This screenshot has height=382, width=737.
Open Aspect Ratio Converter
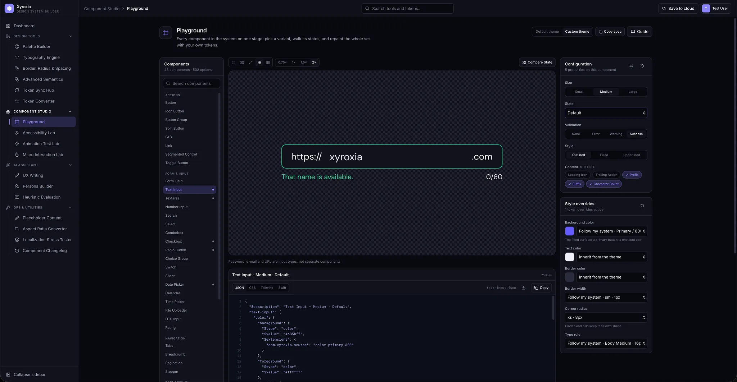[x=43, y=229]
